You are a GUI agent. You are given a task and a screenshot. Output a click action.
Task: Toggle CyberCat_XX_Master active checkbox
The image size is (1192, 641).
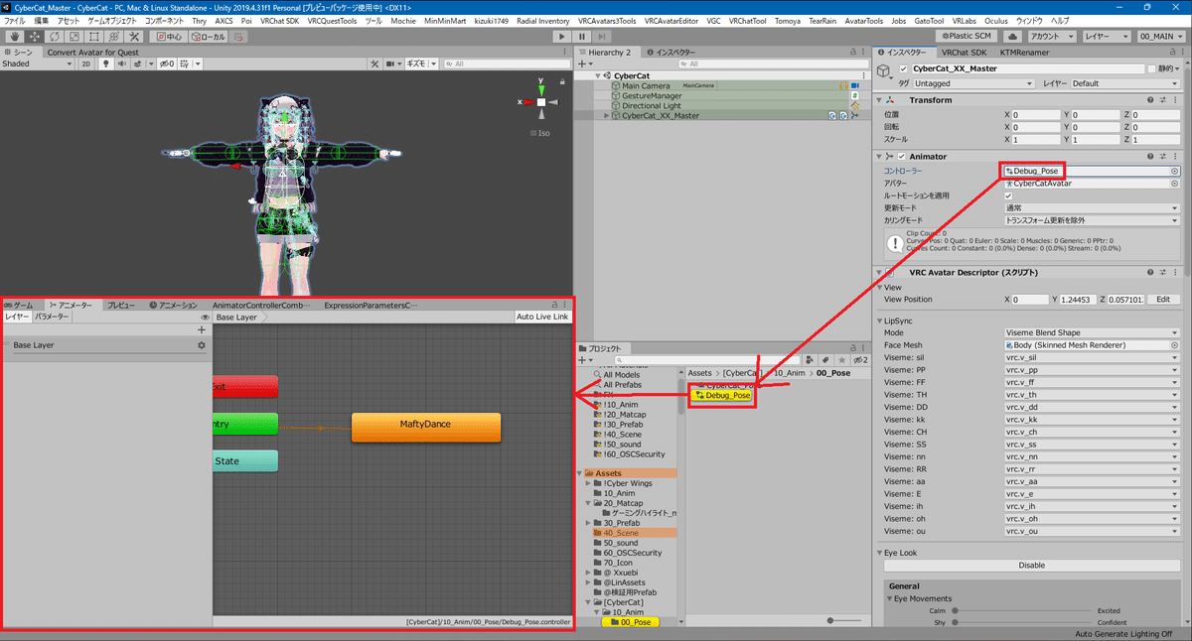pos(902,68)
